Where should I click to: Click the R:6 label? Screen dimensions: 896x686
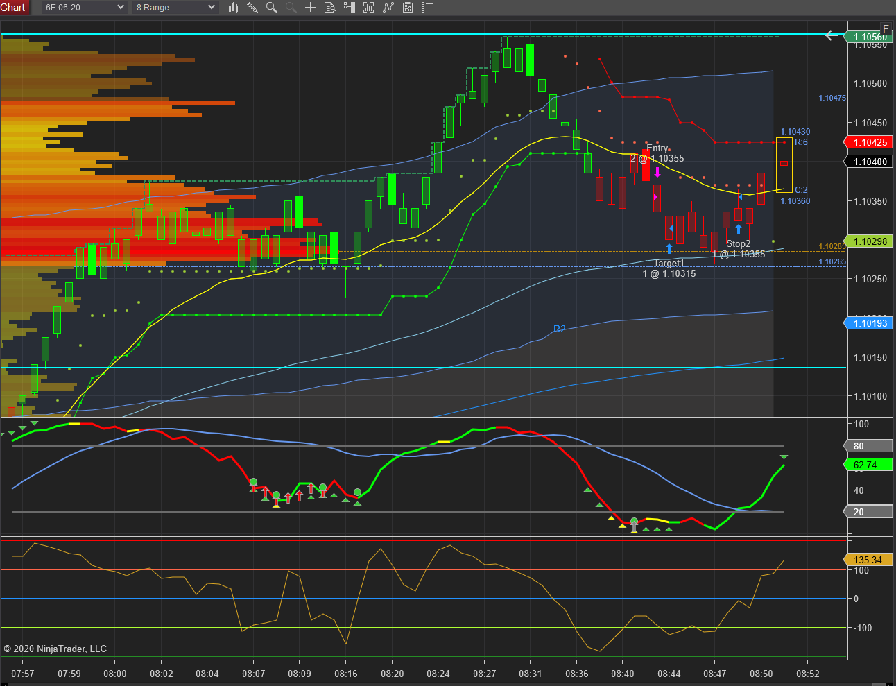pyautogui.click(x=801, y=142)
